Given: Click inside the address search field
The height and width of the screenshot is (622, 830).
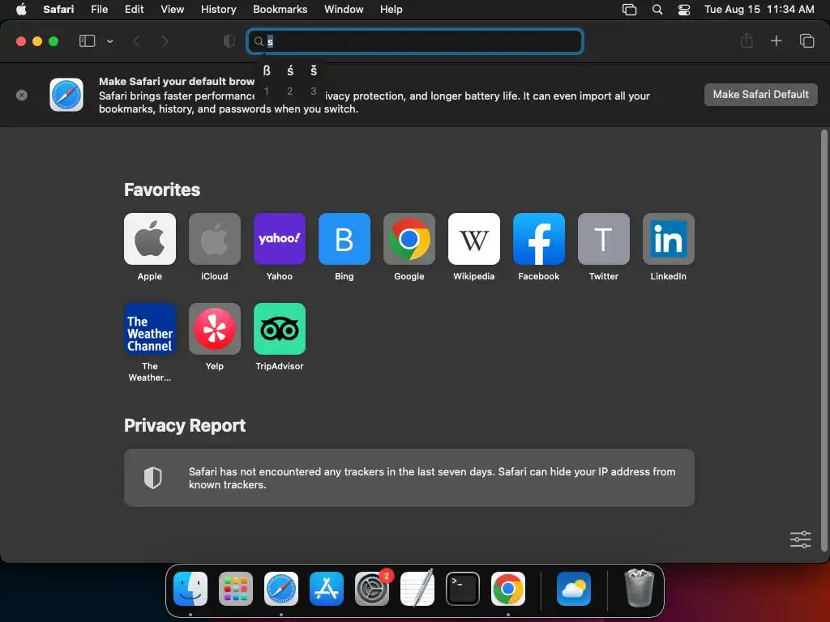Looking at the screenshot, I should [x=415, y=41].
